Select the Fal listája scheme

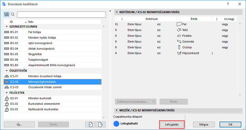pyautogui.click(x=53, y=32)
